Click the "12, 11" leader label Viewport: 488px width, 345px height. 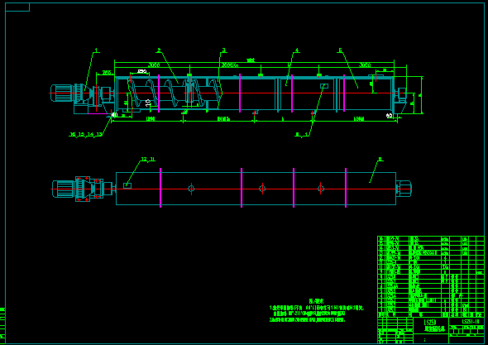coord(148,160)
